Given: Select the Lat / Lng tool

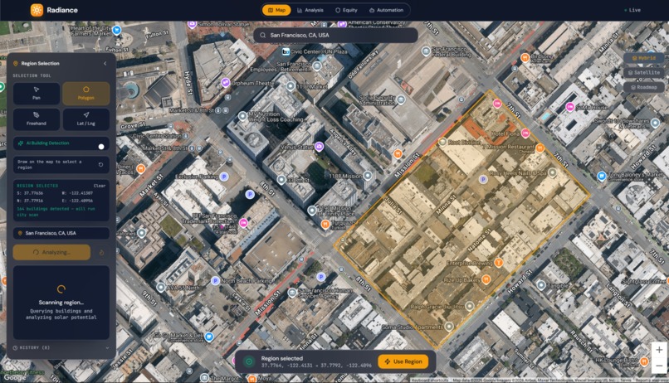Looking at the screenshot, I should [85, 119].
